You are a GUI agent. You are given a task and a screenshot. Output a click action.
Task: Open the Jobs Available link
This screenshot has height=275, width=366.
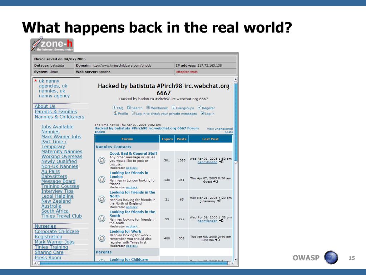(x=58, y=127)
